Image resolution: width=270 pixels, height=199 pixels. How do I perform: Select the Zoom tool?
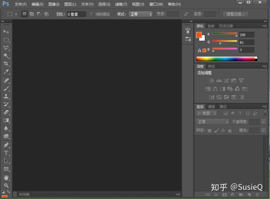tap(6, 186)
